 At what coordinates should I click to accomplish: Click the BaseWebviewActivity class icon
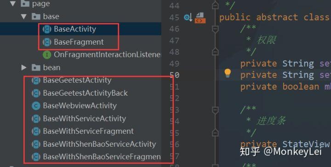[36, 106]
